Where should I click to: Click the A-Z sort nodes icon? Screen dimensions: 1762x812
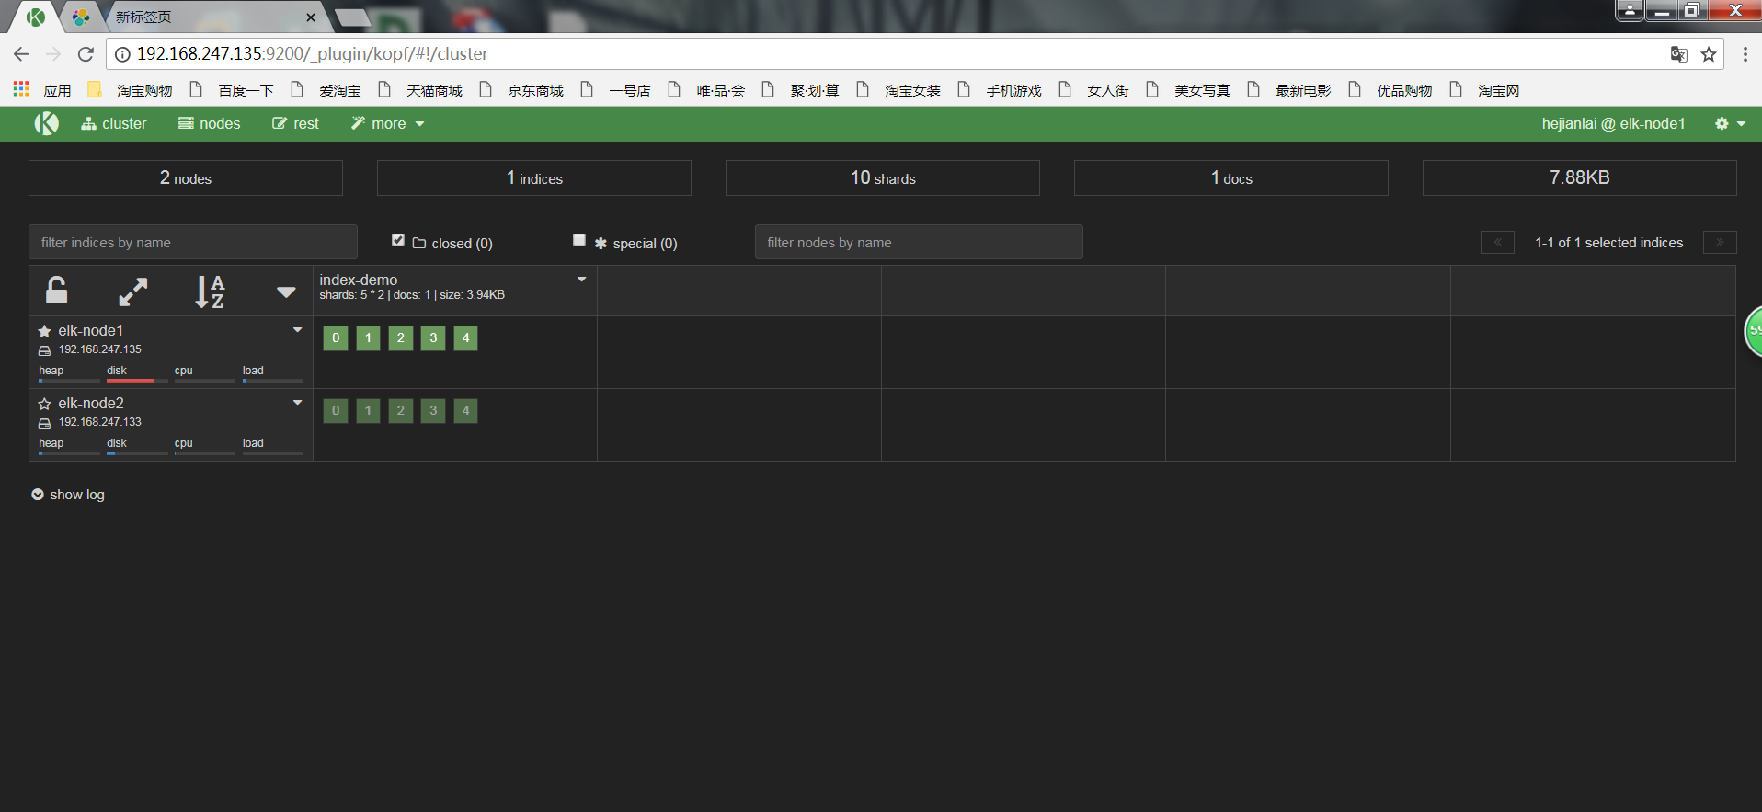pyautogui.click(x=210, y=292)
